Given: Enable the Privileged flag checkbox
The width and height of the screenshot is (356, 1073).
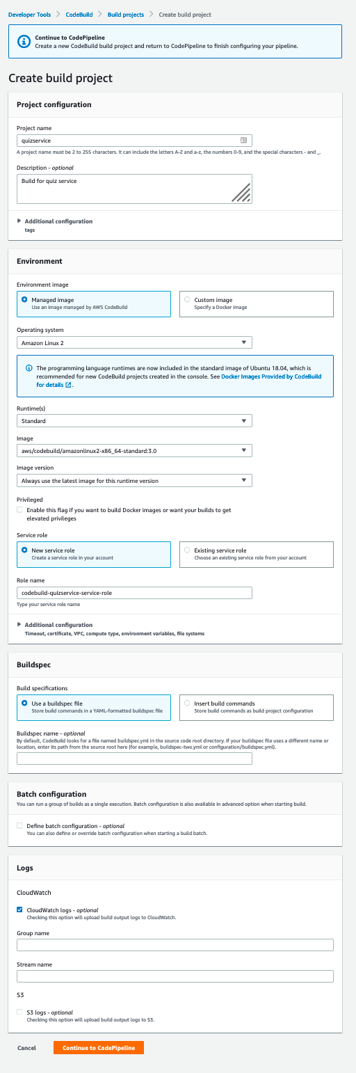Looking at the screenshot, I should 19,510.
